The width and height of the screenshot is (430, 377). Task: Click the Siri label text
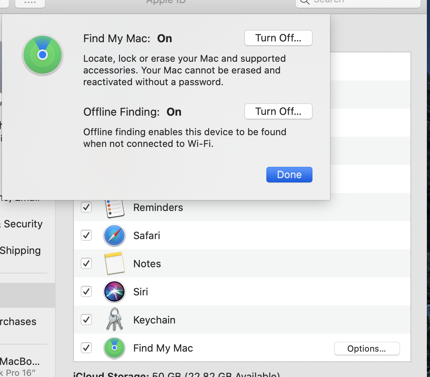141,292
